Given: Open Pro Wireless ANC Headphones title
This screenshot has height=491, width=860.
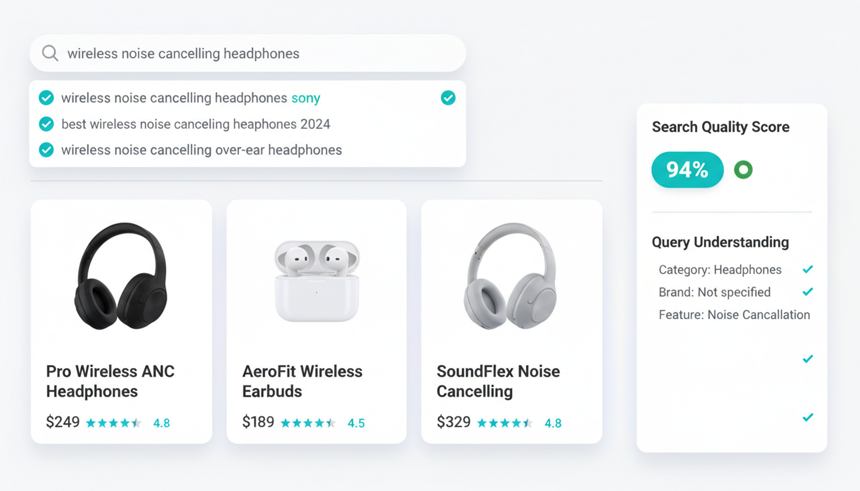Looking at the screenshot, I should click(110, 381).
